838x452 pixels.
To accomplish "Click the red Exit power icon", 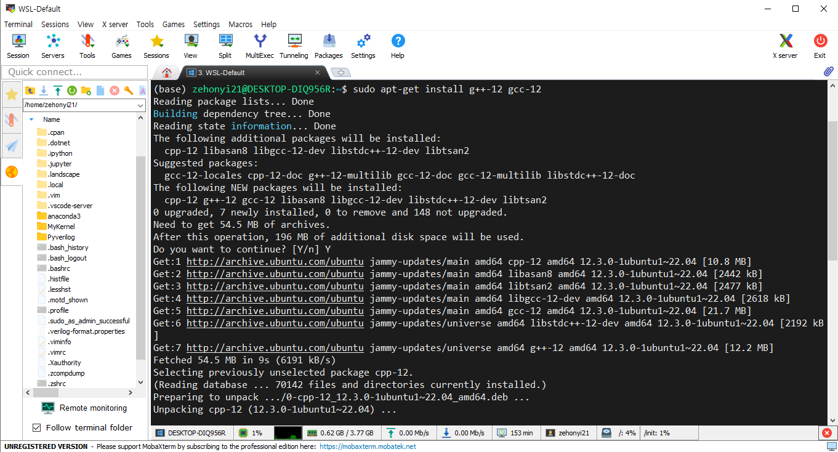I will [820, 46].
